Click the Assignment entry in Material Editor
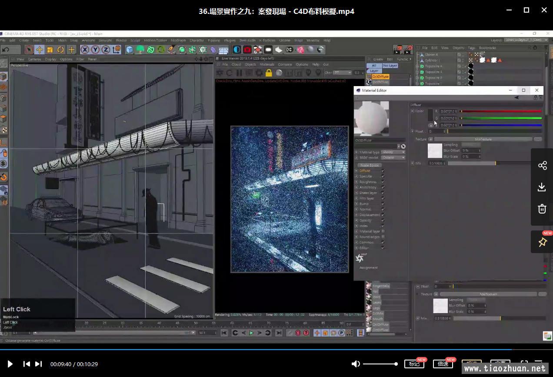Screen dimensions: 553x377 (x=369, y=267)
